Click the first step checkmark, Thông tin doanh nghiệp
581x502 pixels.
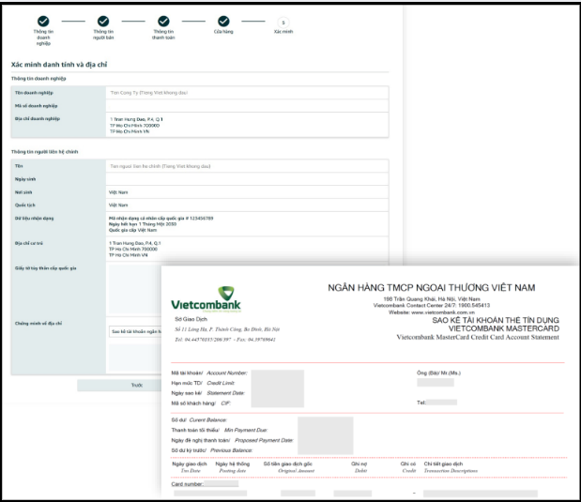(43, 21)
